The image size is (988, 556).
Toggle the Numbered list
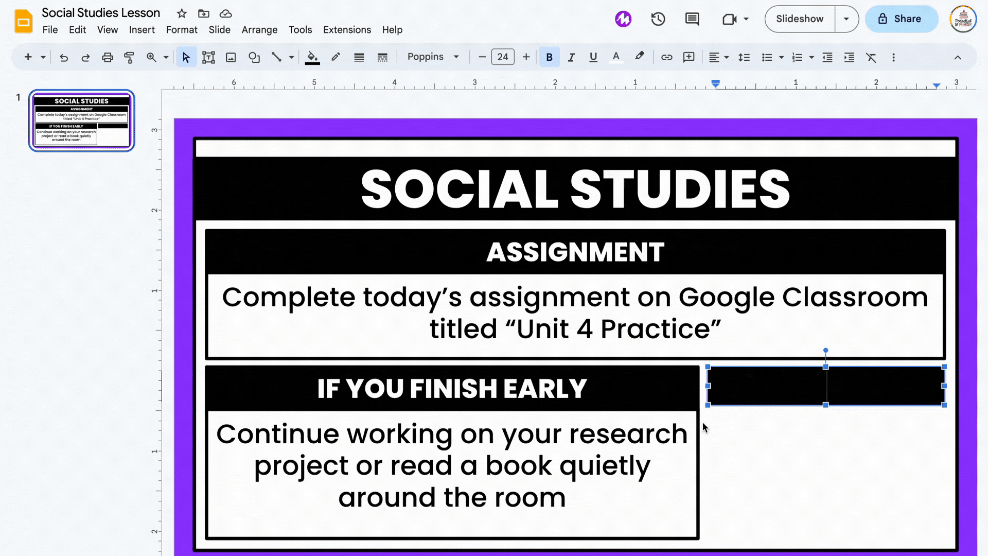[797, 57]
